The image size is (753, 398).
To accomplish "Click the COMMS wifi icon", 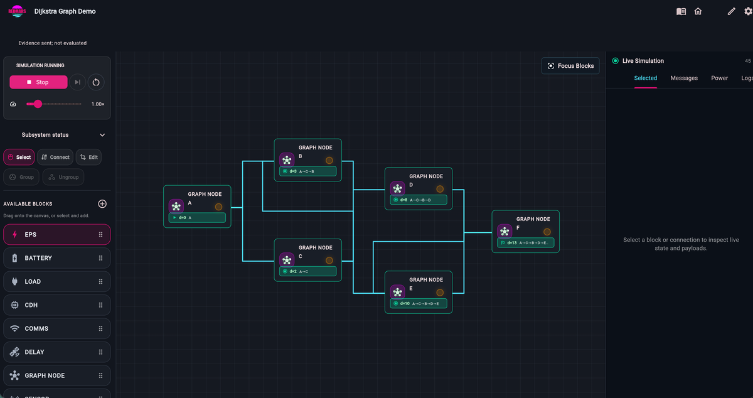I will 14,328.
